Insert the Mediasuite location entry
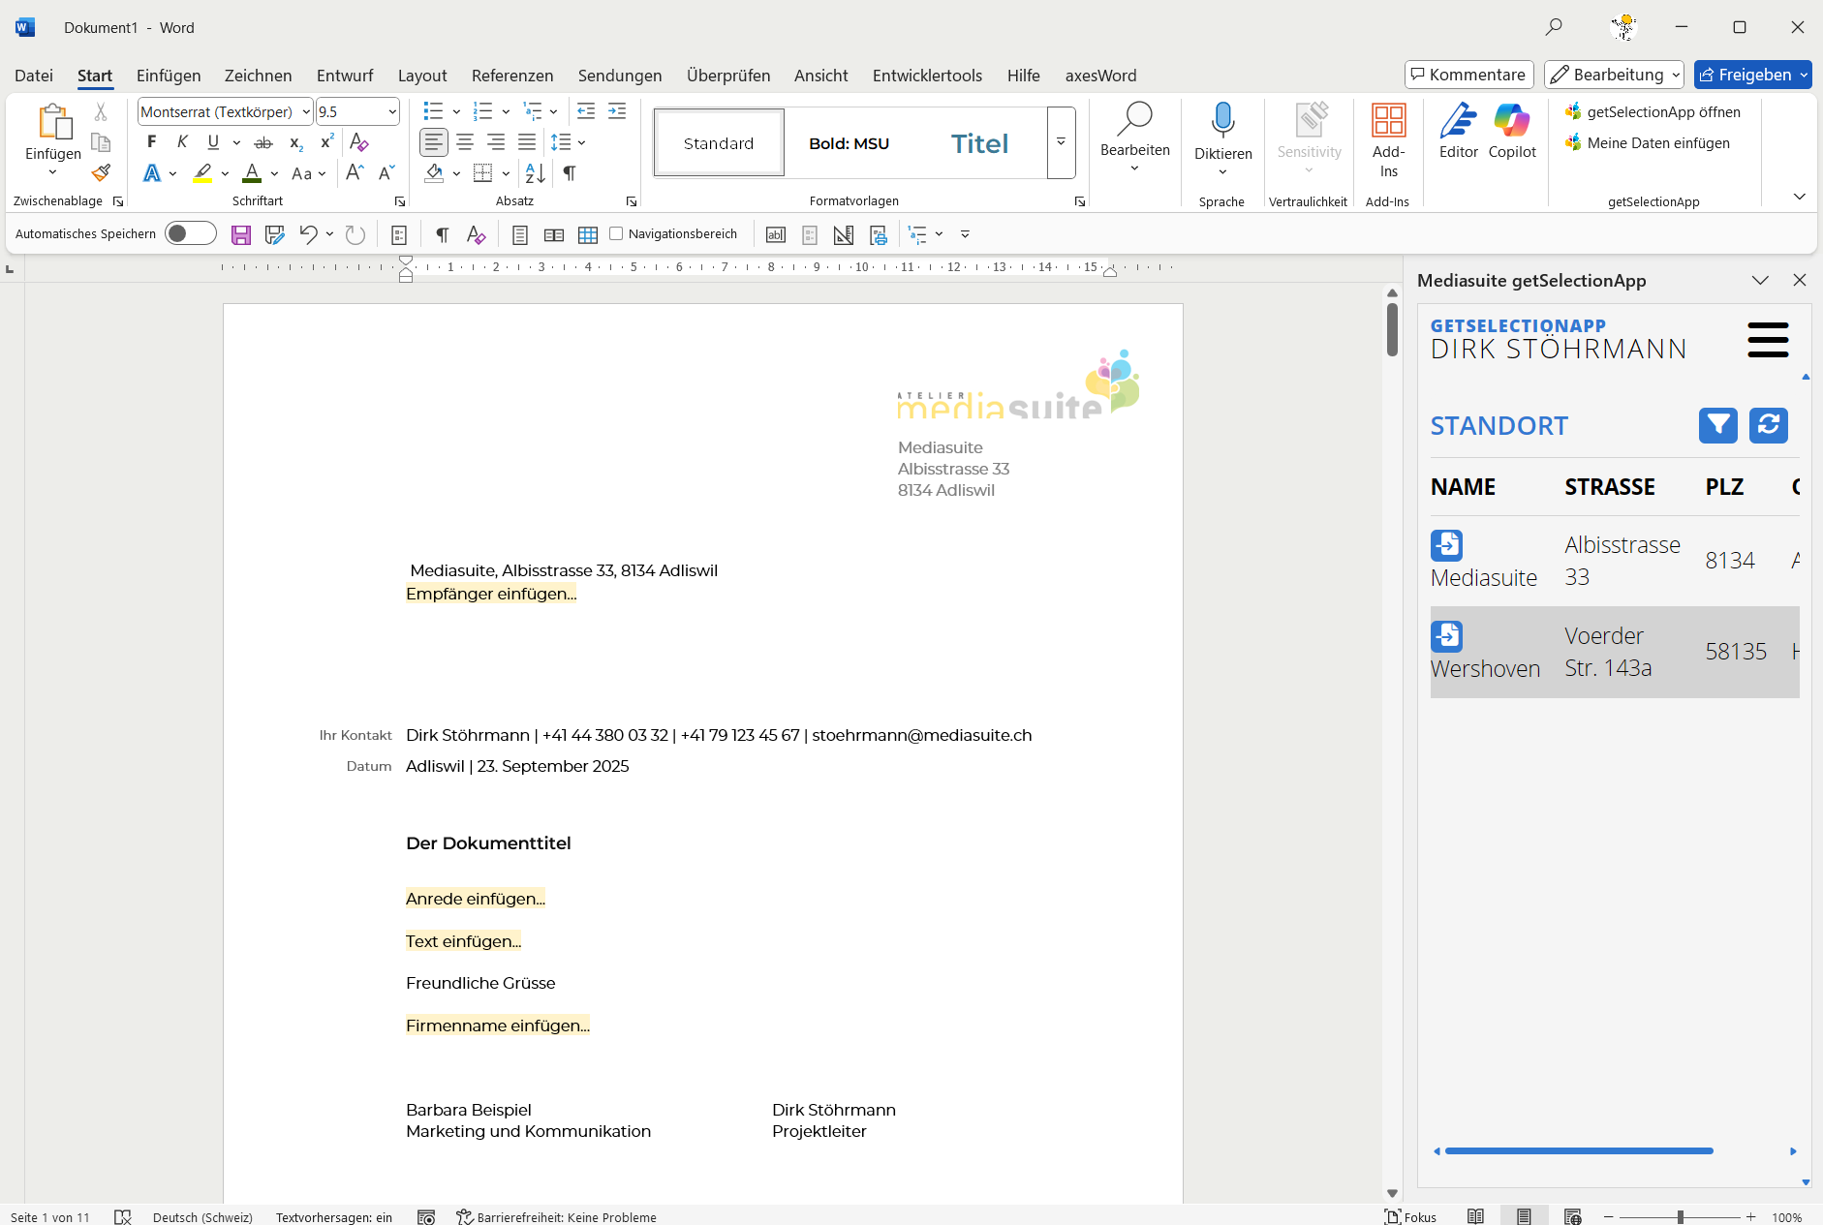The height and width of the screenshot is (1225, 1823). 1446,545
